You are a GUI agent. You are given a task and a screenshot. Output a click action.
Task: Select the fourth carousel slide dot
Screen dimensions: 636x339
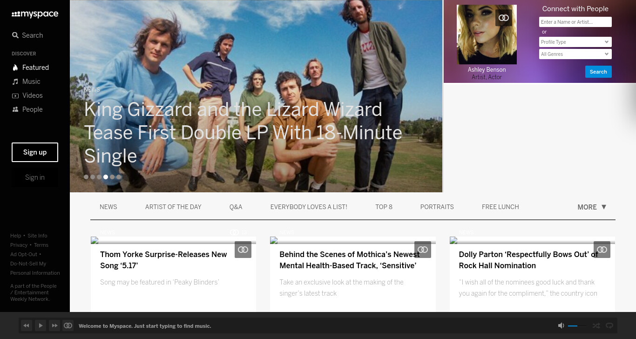click(x=106, y=177)
